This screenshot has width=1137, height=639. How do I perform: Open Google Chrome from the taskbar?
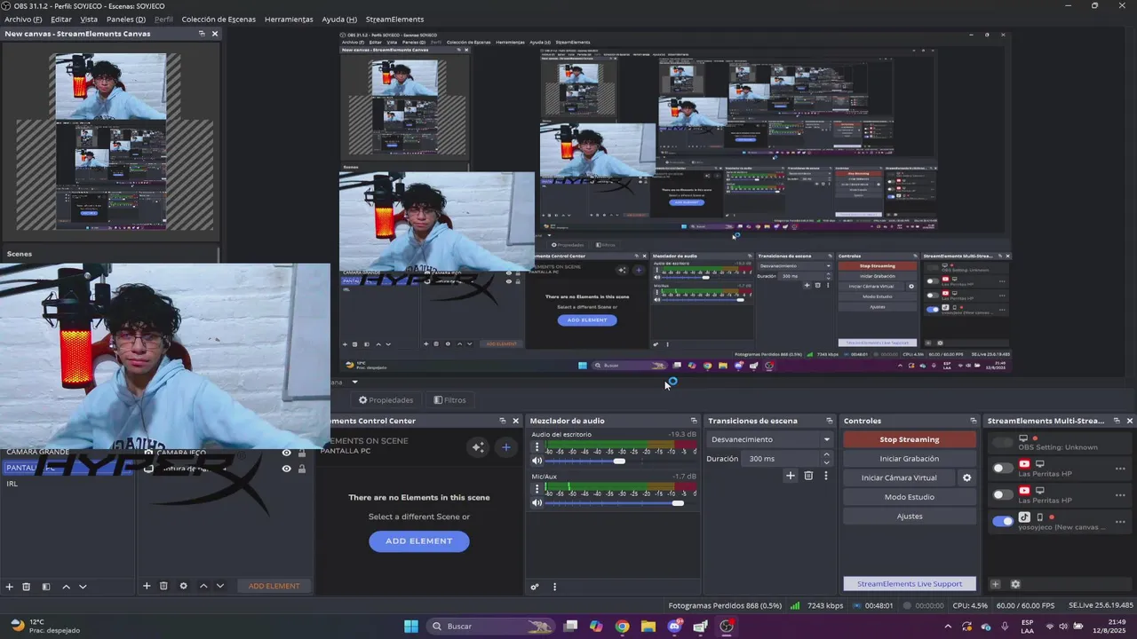(x=622, y=627)
